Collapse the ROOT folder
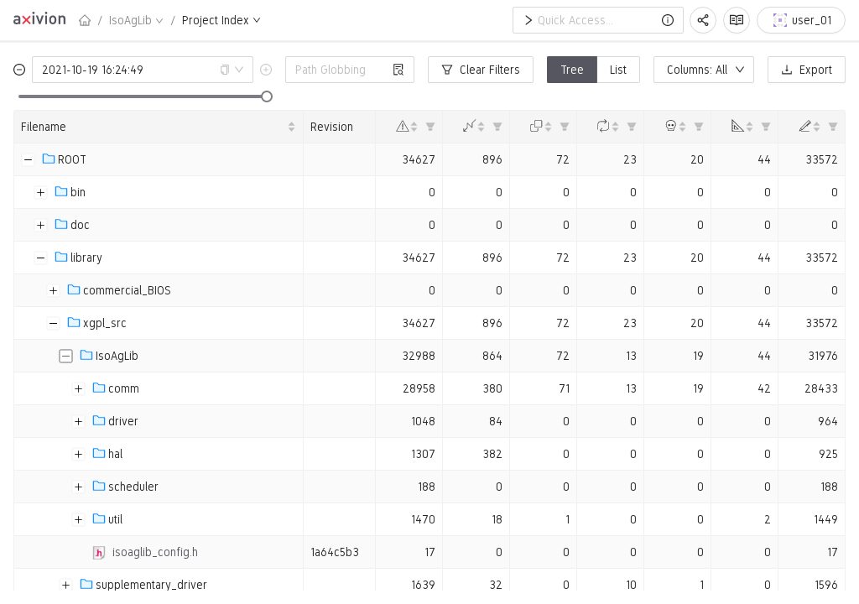 pos(28,159)
